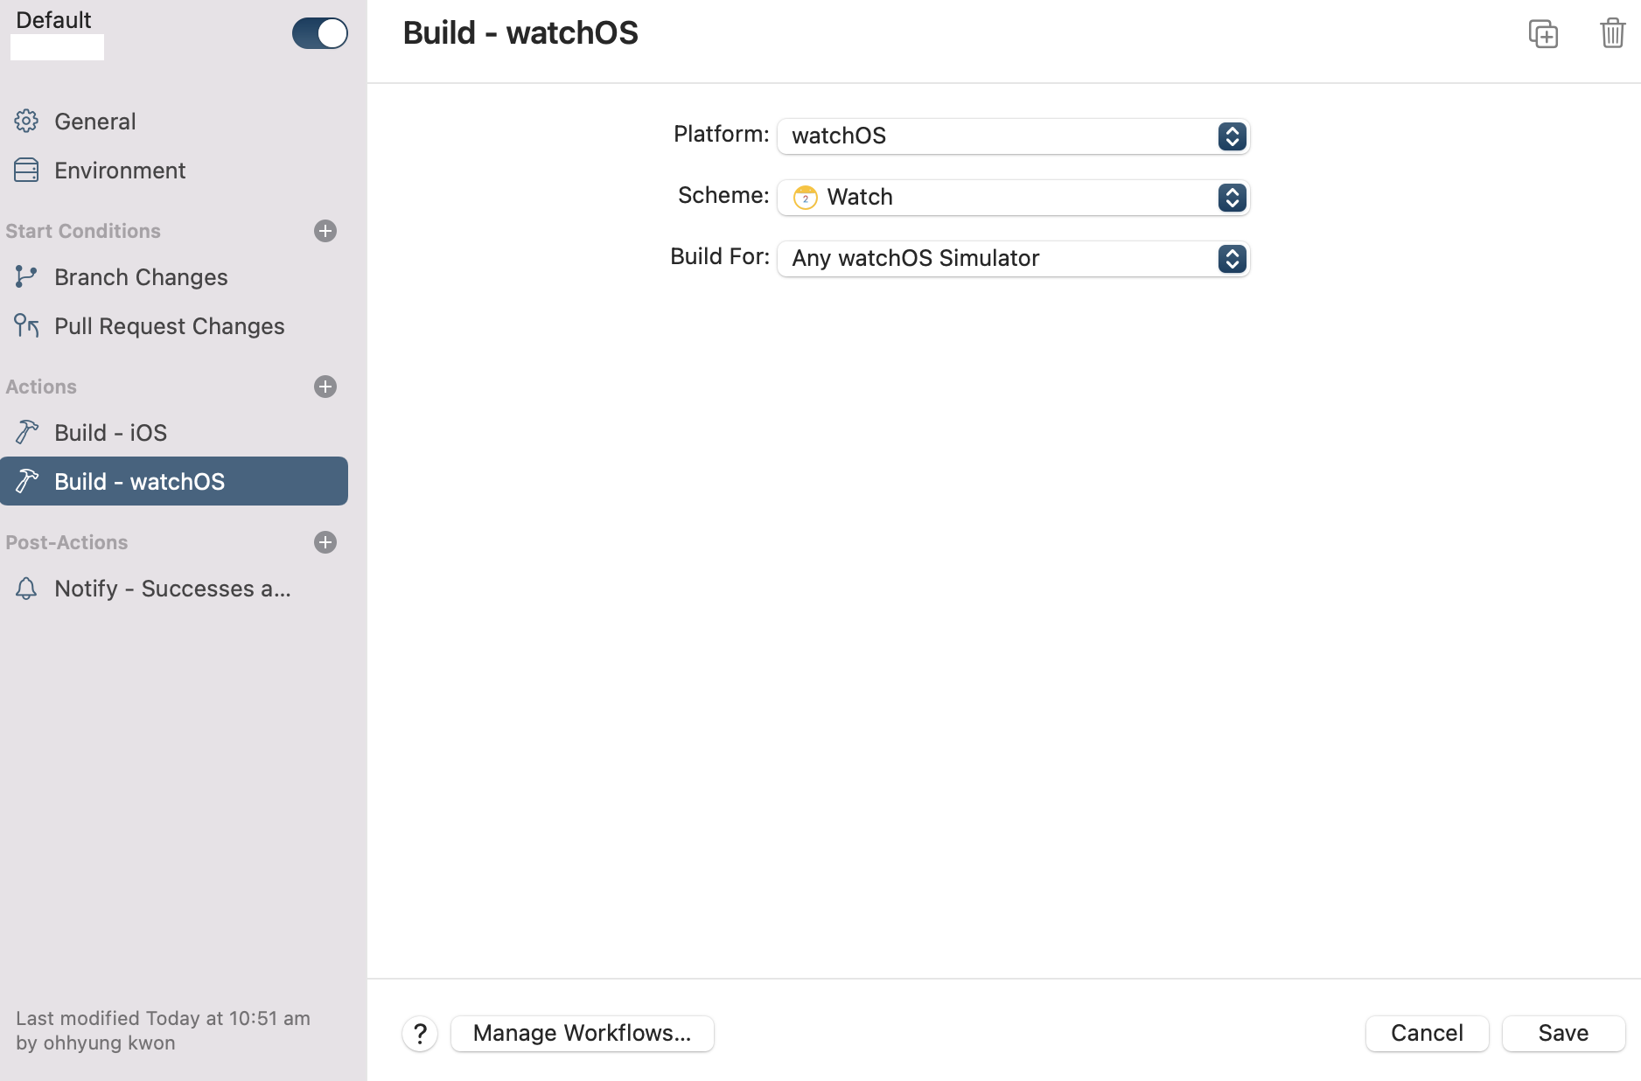
Task: Click the Scheme dropdown arrows
Action: pyautogui.click(x=1232, y=198)
